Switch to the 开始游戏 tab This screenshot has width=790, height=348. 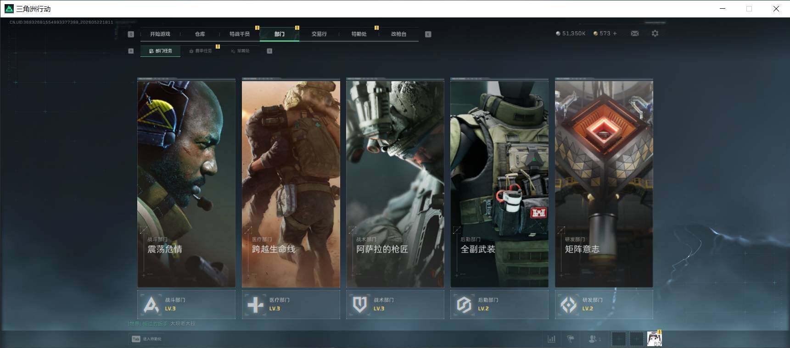[x=160, y=34]
